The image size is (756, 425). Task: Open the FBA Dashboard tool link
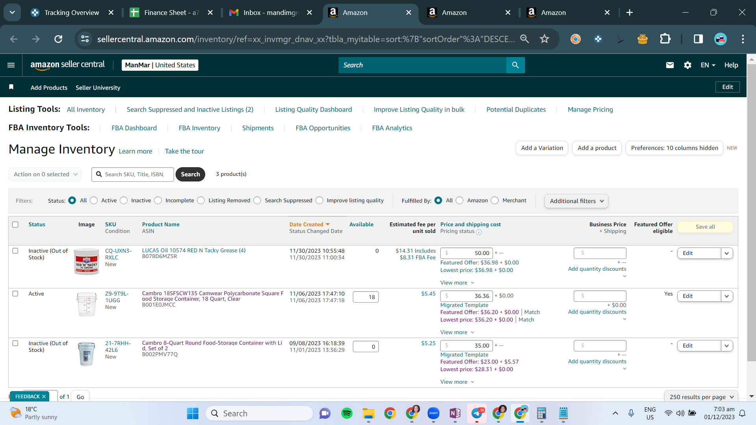[x=134, y=128]
